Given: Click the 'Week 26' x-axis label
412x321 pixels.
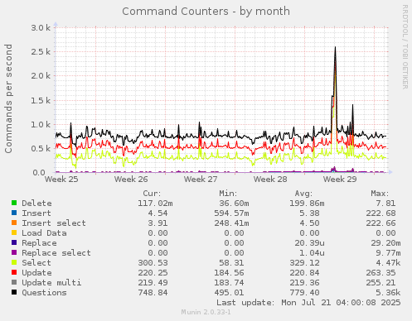Looking at the screenshot, I should tap(131, 180).
